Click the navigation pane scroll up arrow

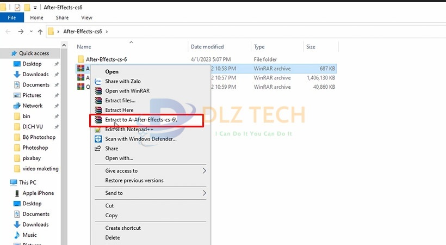tap(64, 45)
